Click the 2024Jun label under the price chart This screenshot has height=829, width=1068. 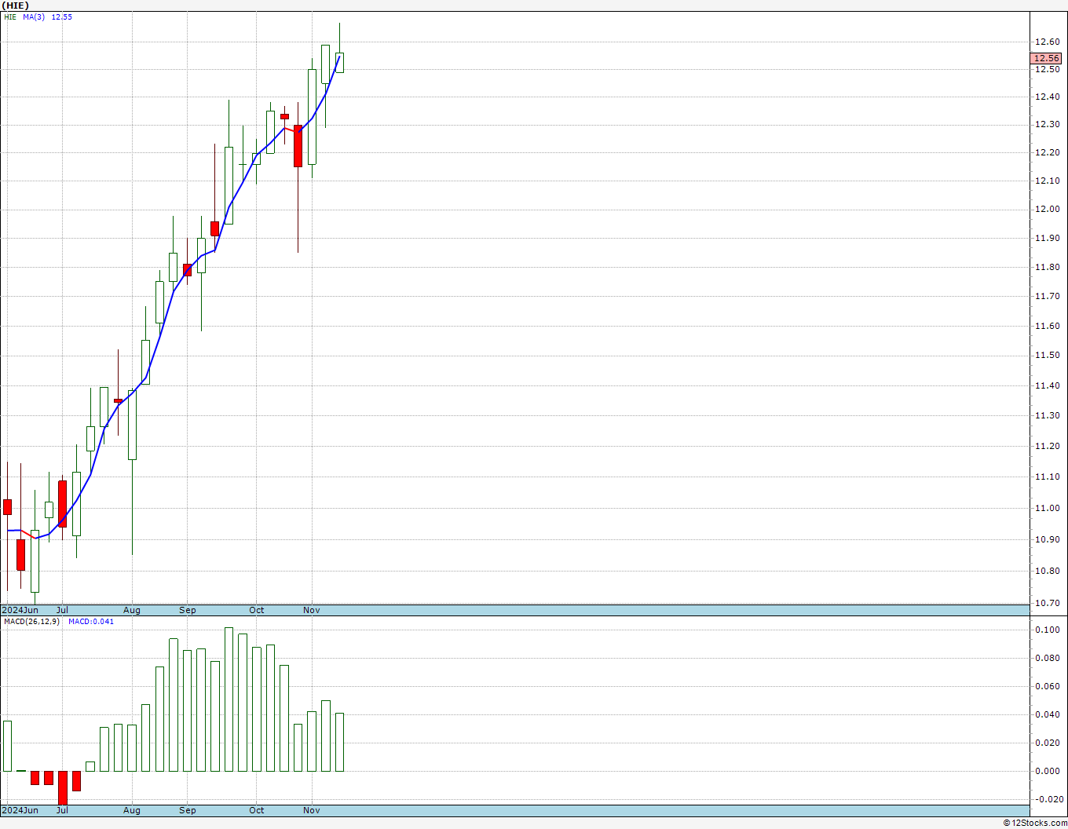[x=20, y=610]
